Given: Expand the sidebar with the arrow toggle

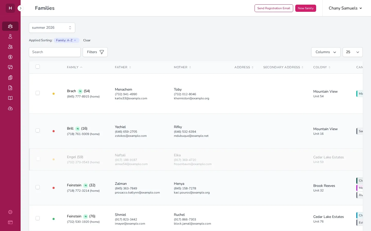Looking at the screenshot, I should click(x=21, y=8).
